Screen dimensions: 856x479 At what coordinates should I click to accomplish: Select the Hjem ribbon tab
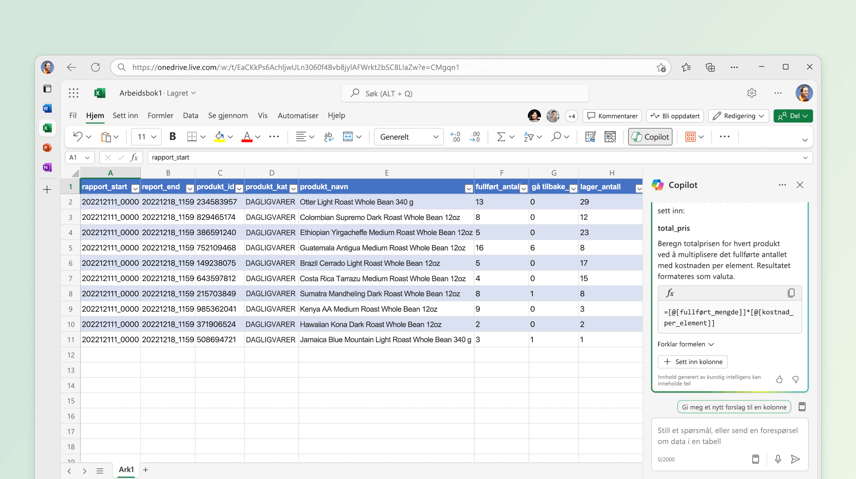95,115
